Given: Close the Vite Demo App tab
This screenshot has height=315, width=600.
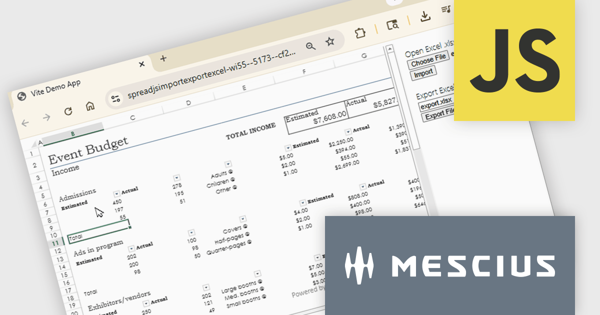Looking at the screenshot, I should (141, 64).
